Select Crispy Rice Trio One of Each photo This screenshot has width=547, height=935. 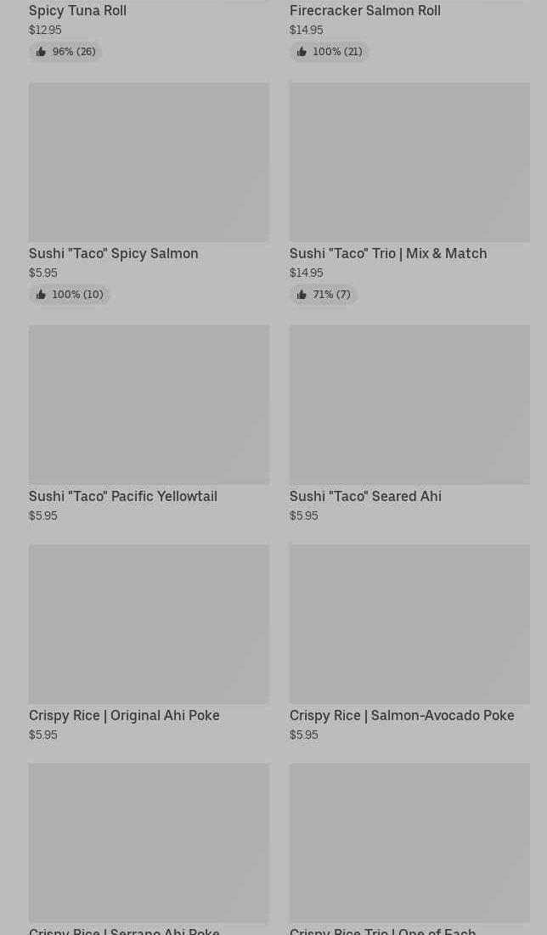pyautogui.click(x=409, y=843)
